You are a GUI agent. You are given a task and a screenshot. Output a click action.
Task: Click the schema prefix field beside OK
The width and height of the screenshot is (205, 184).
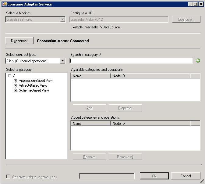click(107, 176)
